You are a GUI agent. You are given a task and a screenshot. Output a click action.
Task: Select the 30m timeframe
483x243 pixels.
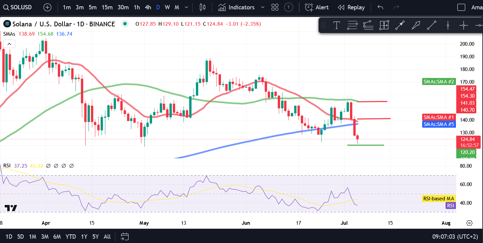tap(123, 7)
